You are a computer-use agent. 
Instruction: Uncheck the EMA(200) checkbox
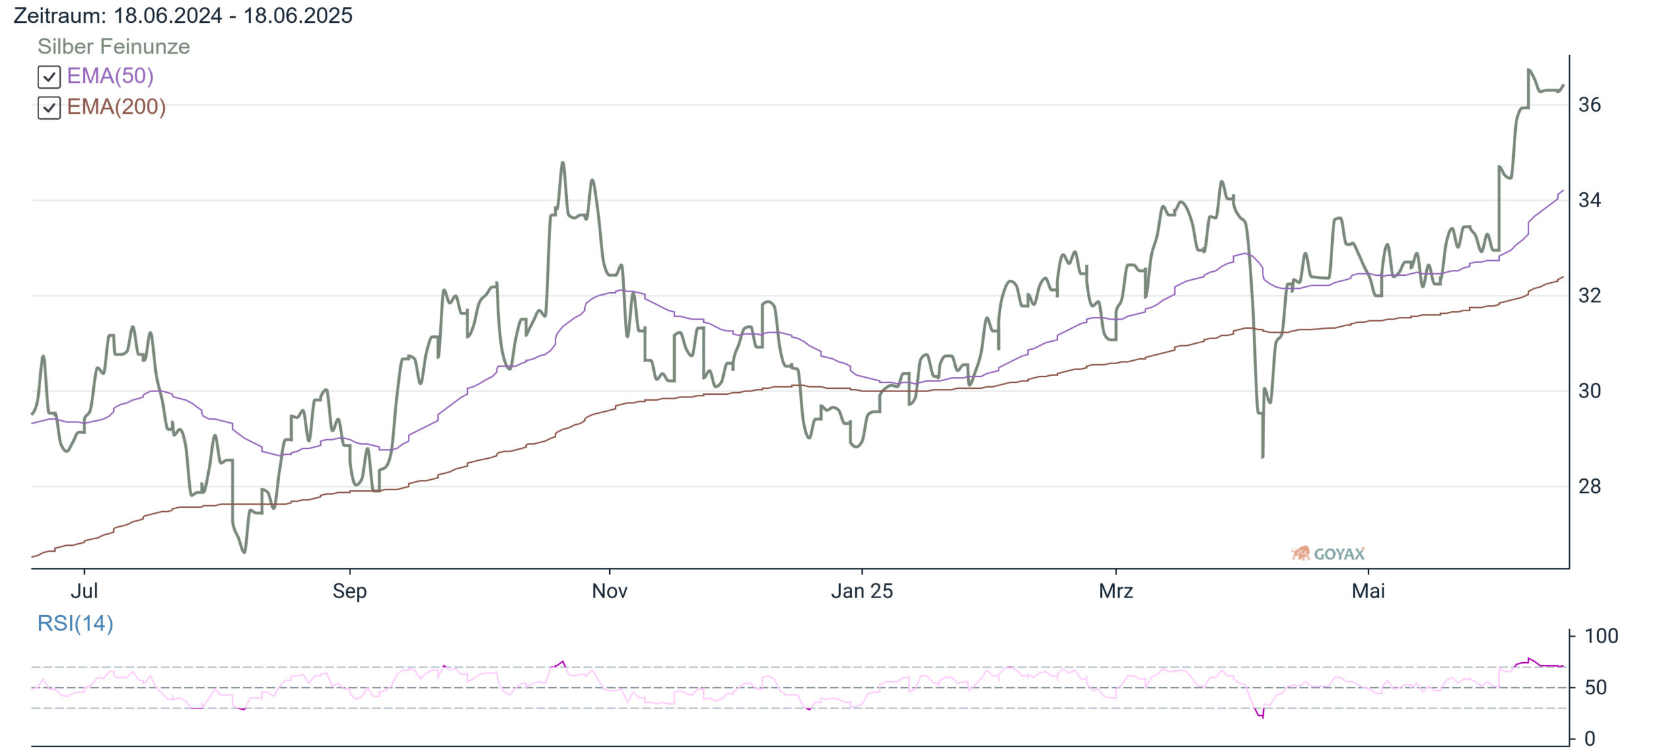click(x=49, y=108)
